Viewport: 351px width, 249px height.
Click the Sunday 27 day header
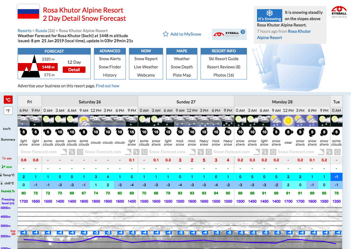point(186,102)
